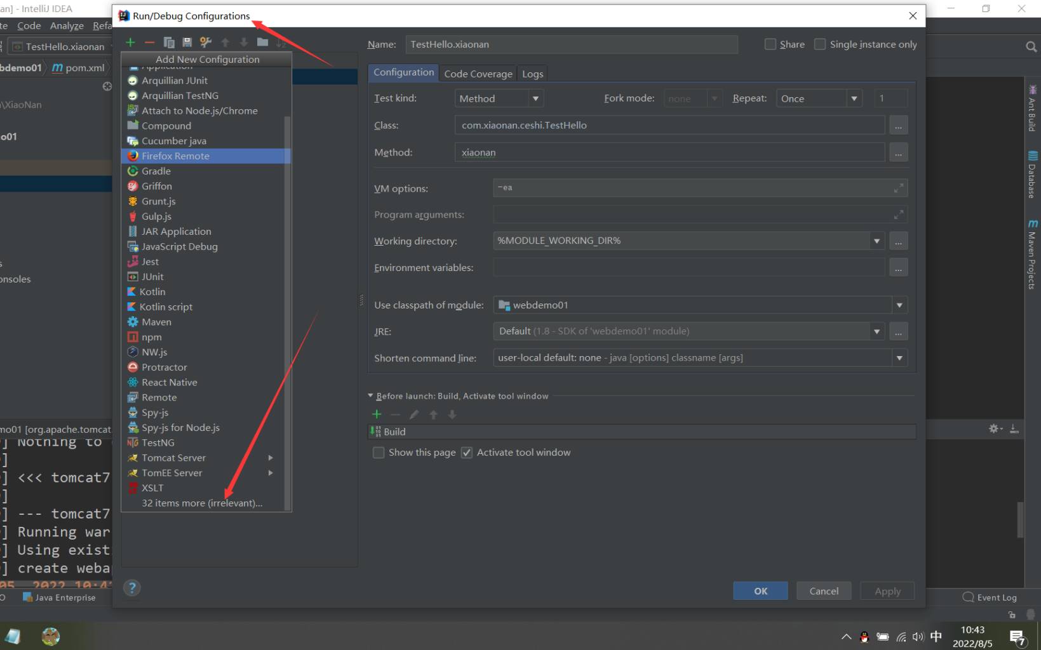Image resolution: width=1041 pixels, height=650 pixels.
Task: Uncheck Activate tool window checkbox
Action: (x=467, y=453)
